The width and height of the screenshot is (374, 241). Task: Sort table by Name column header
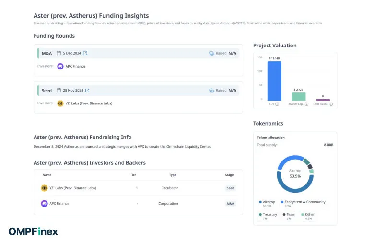pyautogui.click(x=47, y=175)
